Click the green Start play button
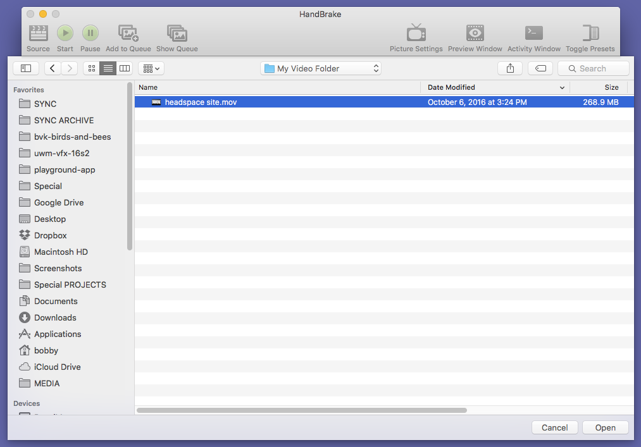641x447 pixels. (65, 33)
